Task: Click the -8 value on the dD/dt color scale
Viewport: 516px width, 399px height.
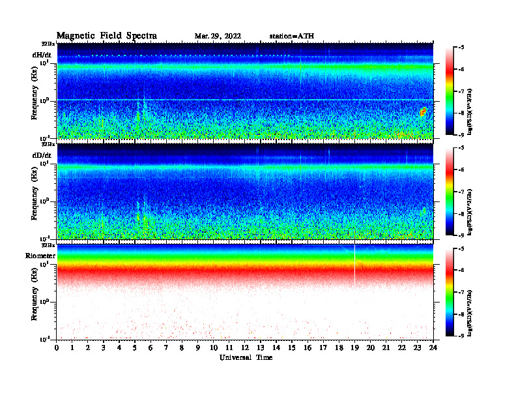Action: (461, 214)
